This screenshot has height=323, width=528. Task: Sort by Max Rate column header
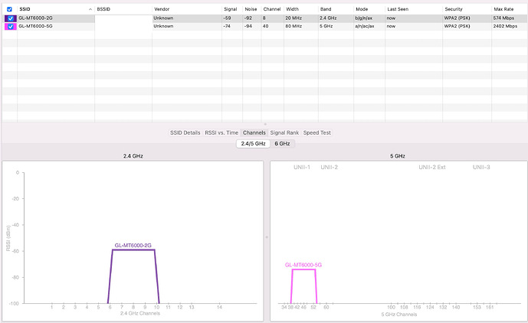(x=503, y=9)
